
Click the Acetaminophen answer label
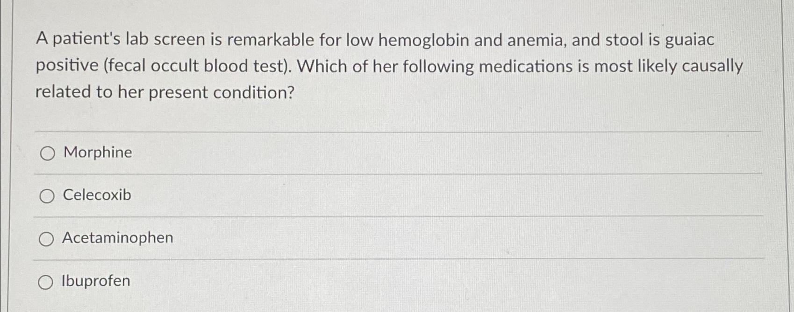(x=117, y=238)
